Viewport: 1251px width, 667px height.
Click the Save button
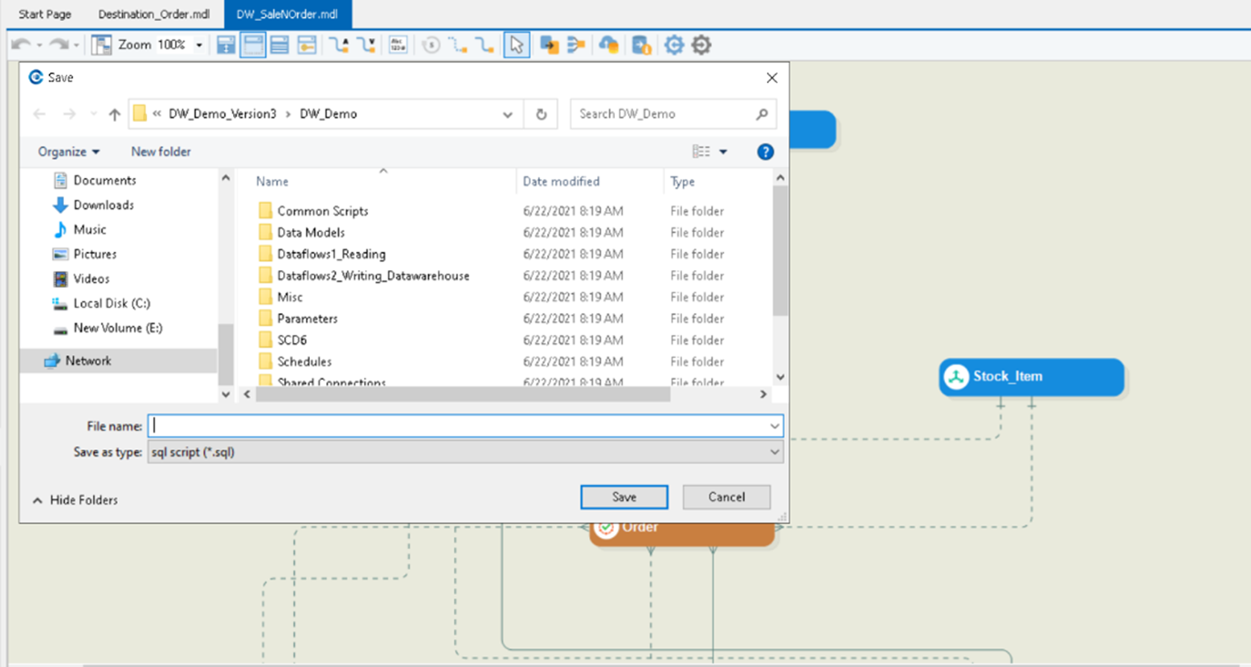[624, 497]
